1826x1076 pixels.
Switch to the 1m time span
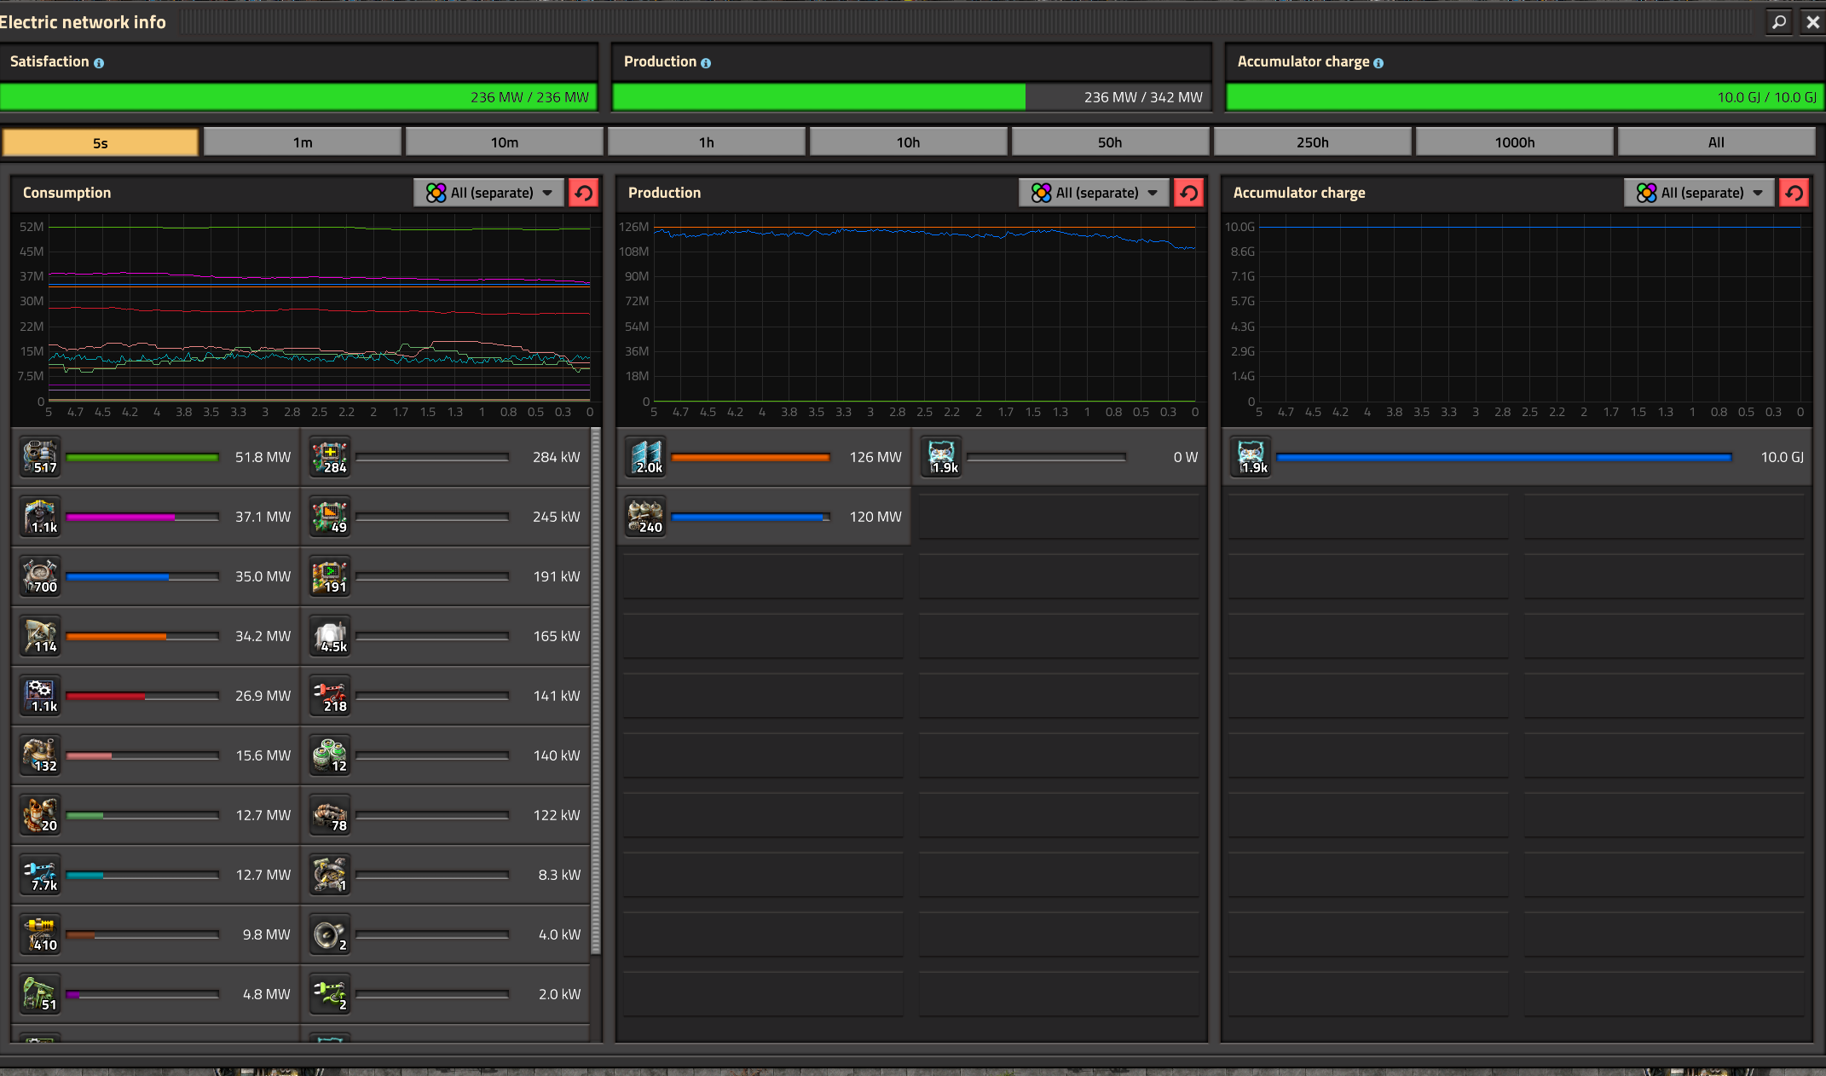click(x=303, y=142)
